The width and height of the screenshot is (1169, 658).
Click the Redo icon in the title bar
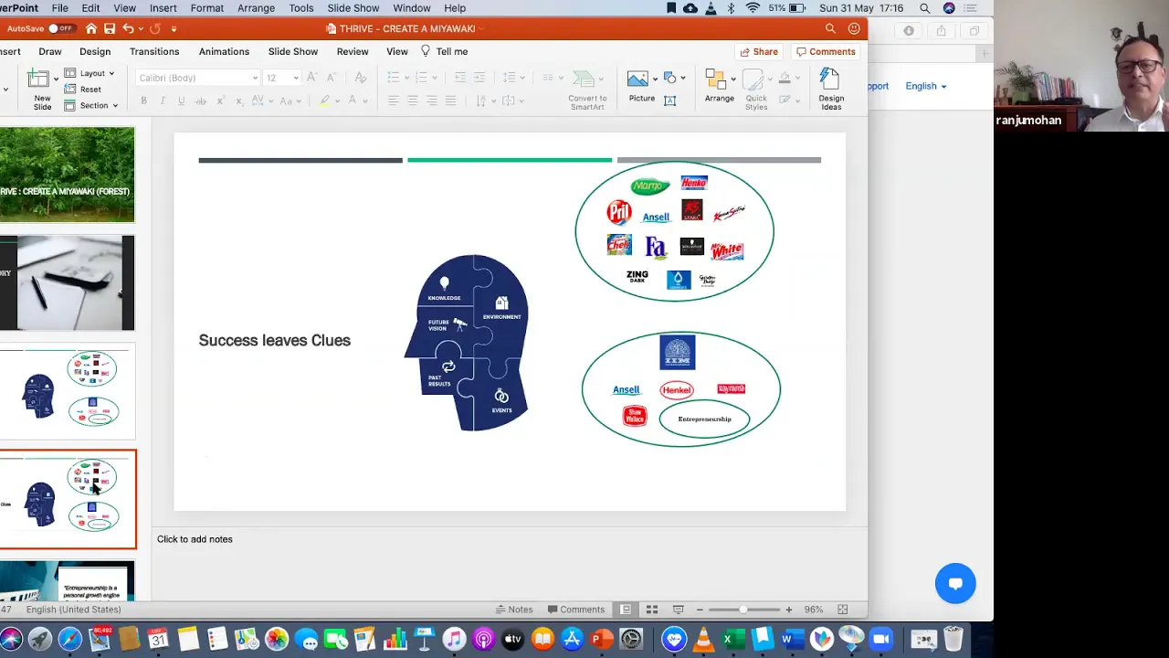[x=155, y=28]
